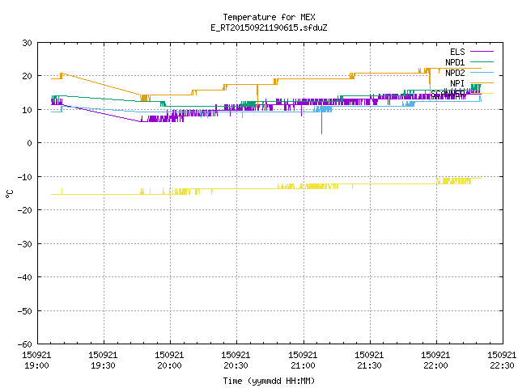Click the x-axis label 150921 21:30

369,361
